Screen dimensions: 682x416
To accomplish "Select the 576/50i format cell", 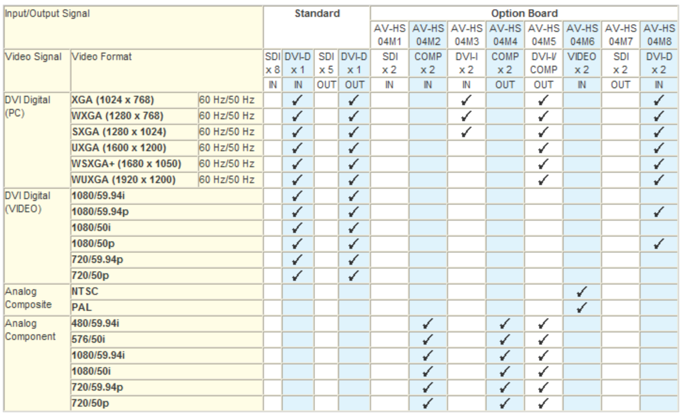I will (x=167, y=339).
